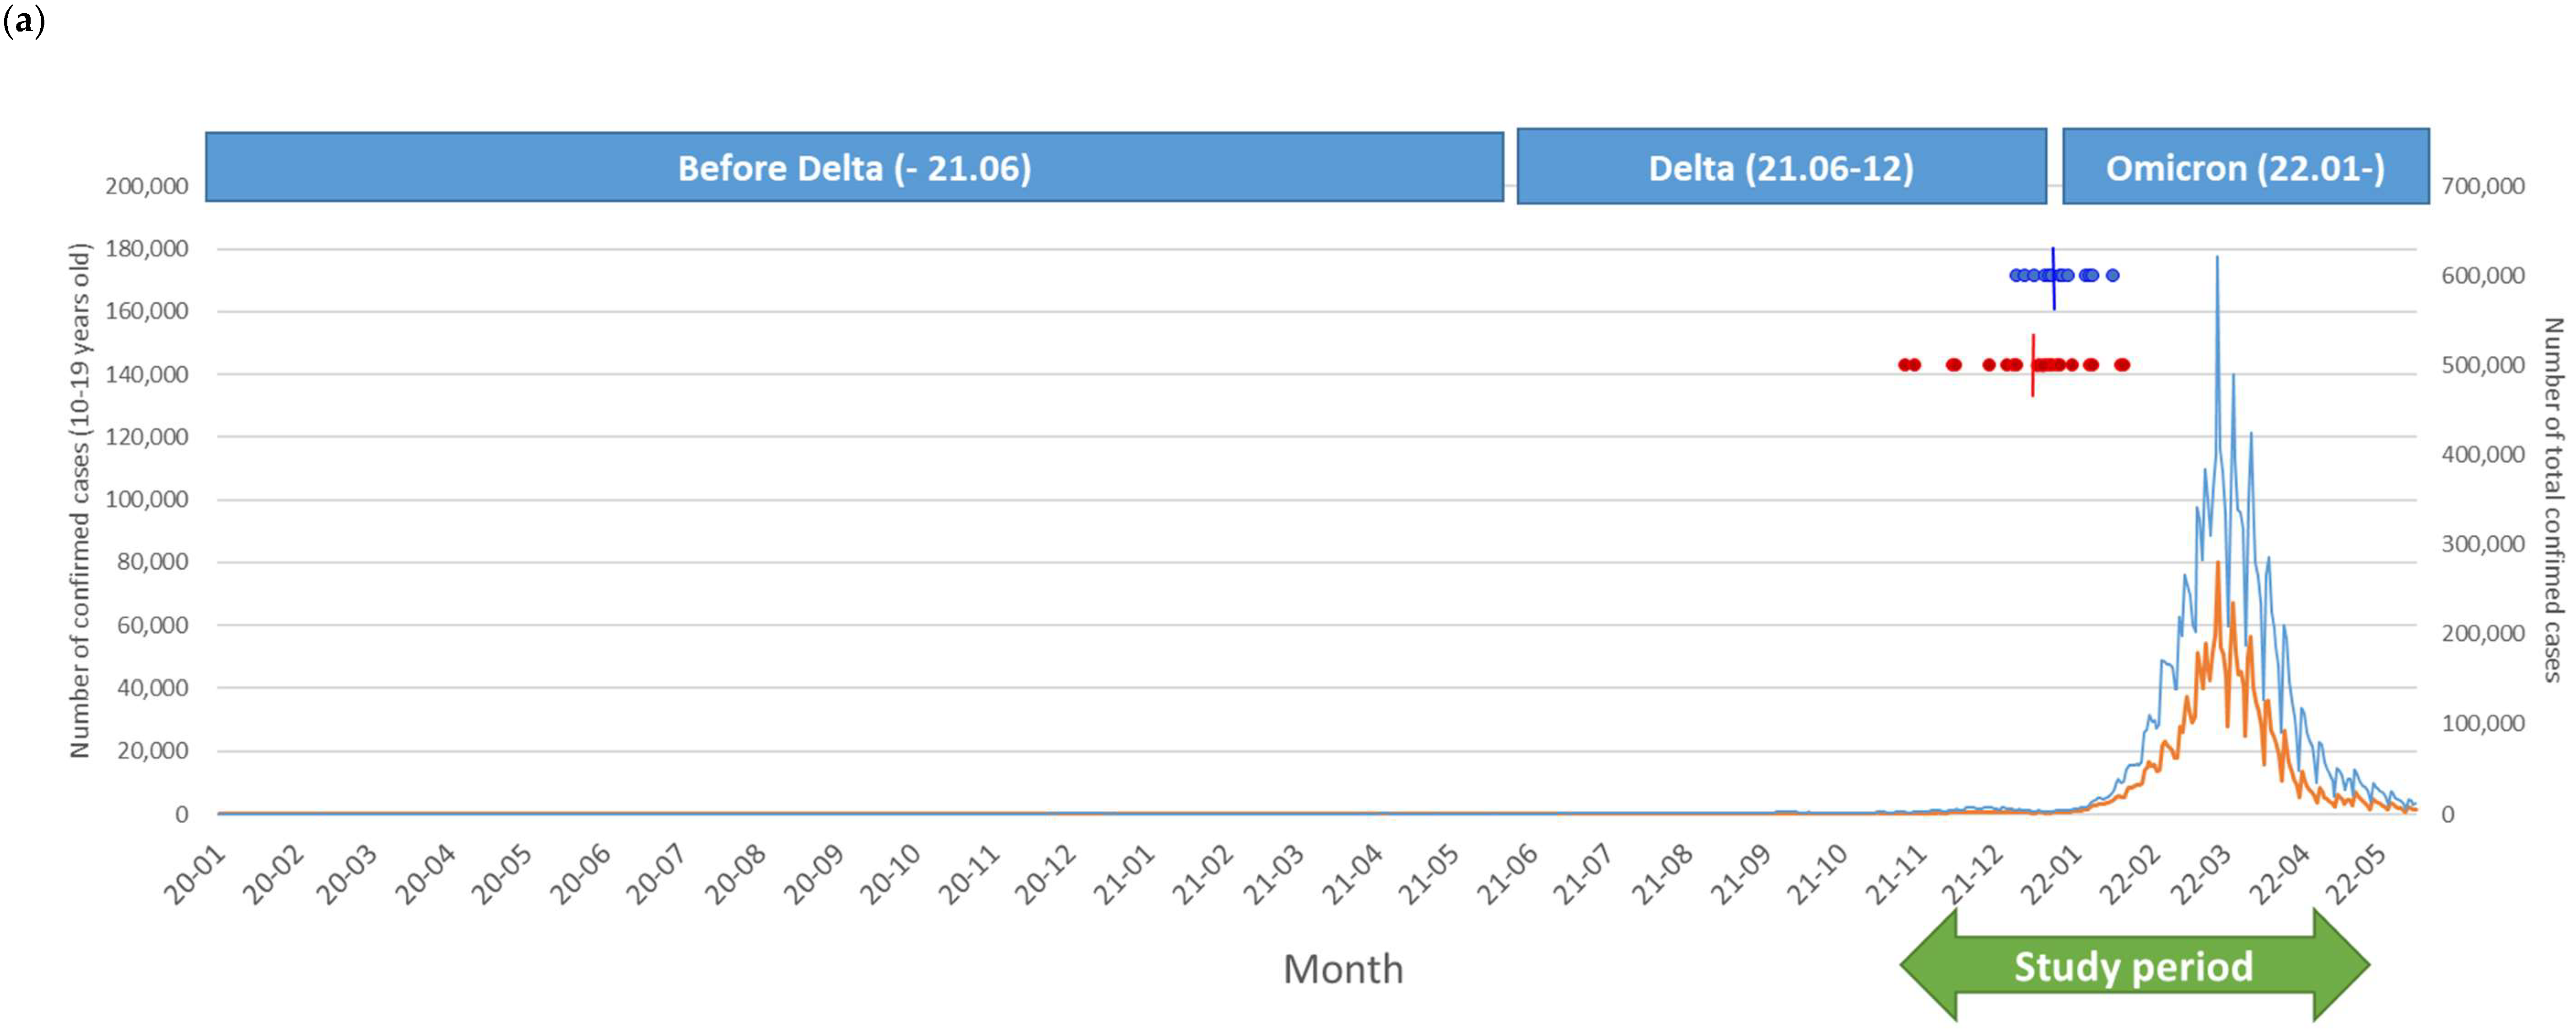Image resolution: width=2576 pixels, height=1033 pixels.
Task: Click the green "Study period" arrow label
Action: click(x=2133, y=966)
